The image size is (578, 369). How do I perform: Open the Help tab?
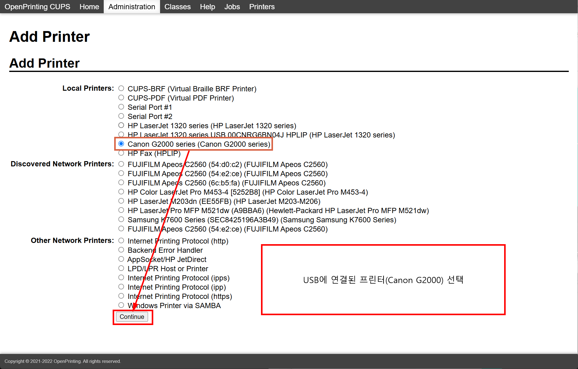(207, 7)
